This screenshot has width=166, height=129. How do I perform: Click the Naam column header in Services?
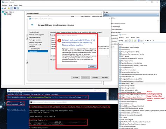tap(121, 45)
